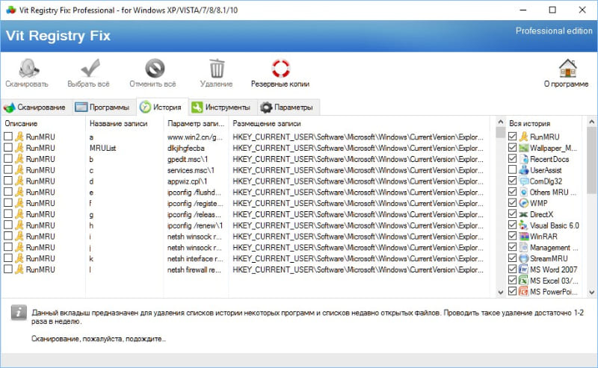Viewport: 598px width, 368px height.
Task: Click the DirectX icon in history list
Action: click(x=524, y=214)
